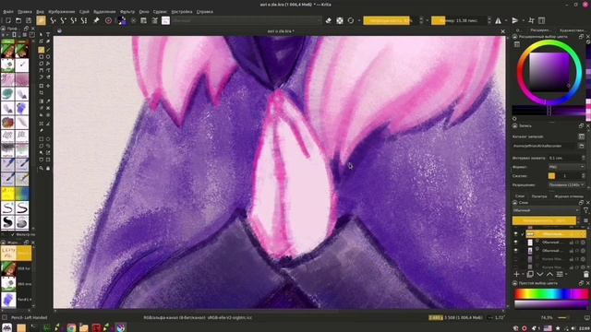
Task: Switch to the Палитра tab
Action: 539,196
